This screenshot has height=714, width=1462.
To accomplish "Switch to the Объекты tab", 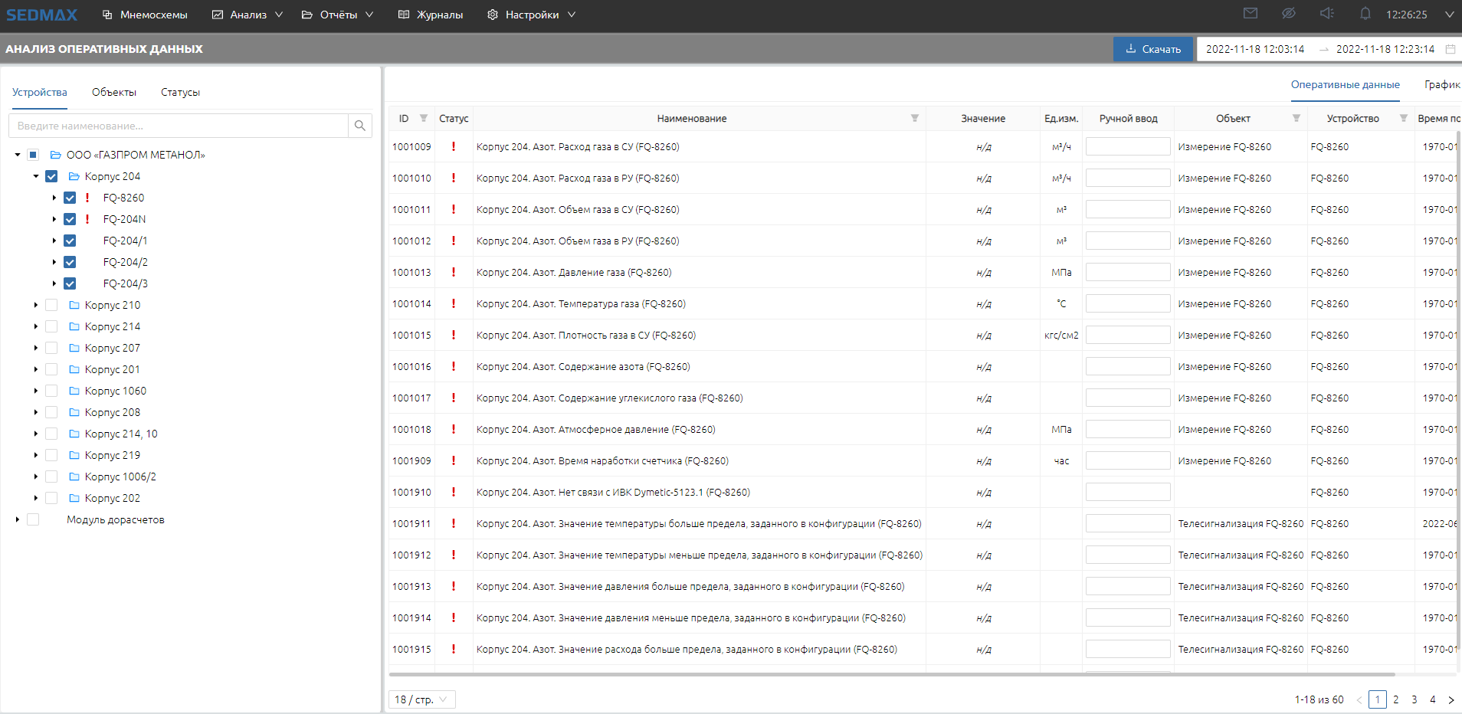I will coord(114,92).
